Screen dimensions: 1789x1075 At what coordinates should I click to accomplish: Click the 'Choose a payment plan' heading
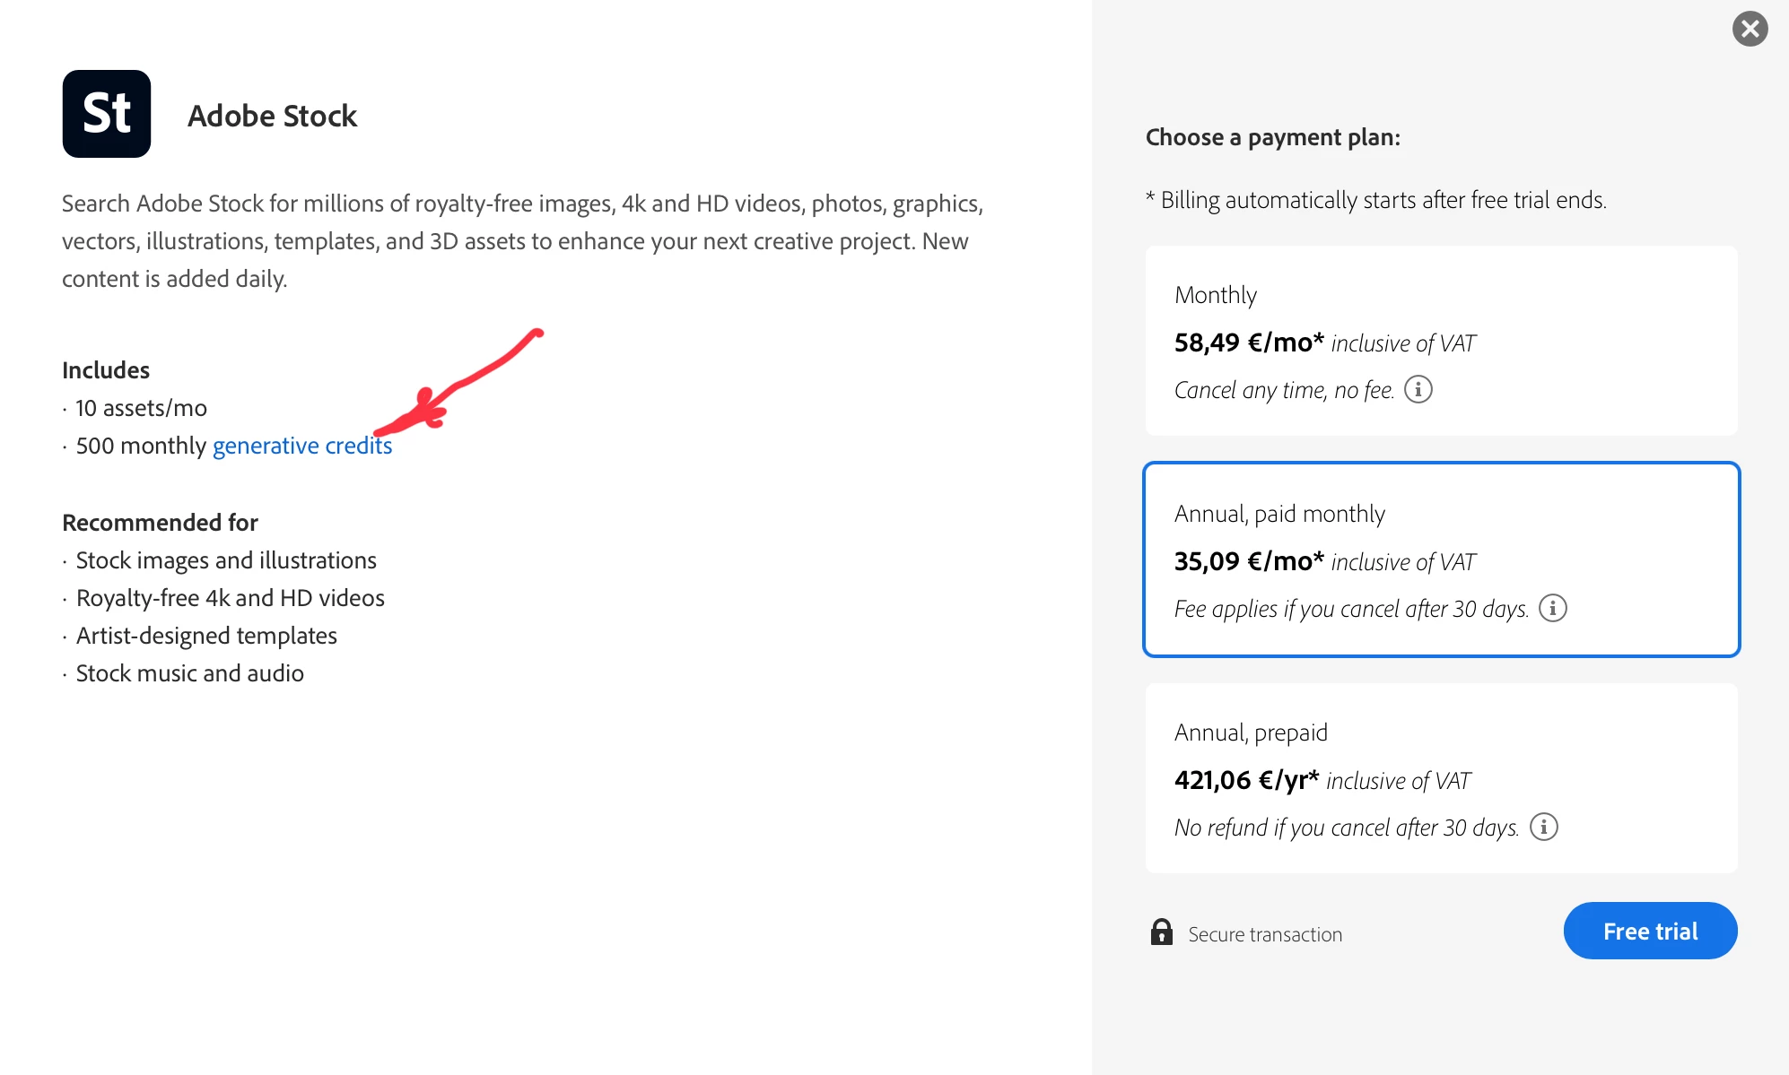tap(1272, 137)
